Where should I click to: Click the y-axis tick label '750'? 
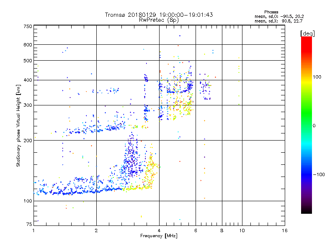(28, 26)
